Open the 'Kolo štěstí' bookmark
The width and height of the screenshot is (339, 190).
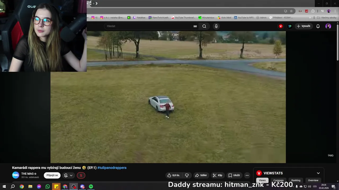point(224,18)
